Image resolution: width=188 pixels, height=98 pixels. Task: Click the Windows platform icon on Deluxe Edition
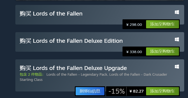177,39
